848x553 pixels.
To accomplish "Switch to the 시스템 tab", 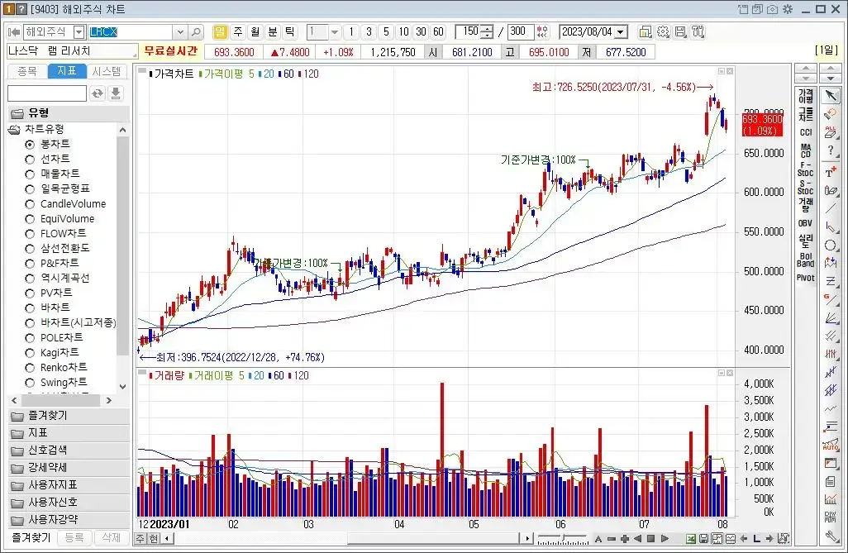I will pyautogui.click(x=107, y=71).
